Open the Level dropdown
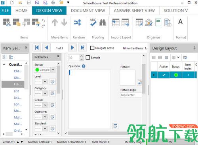The width and height of the screenshot is (198, 145). (45, 81)
